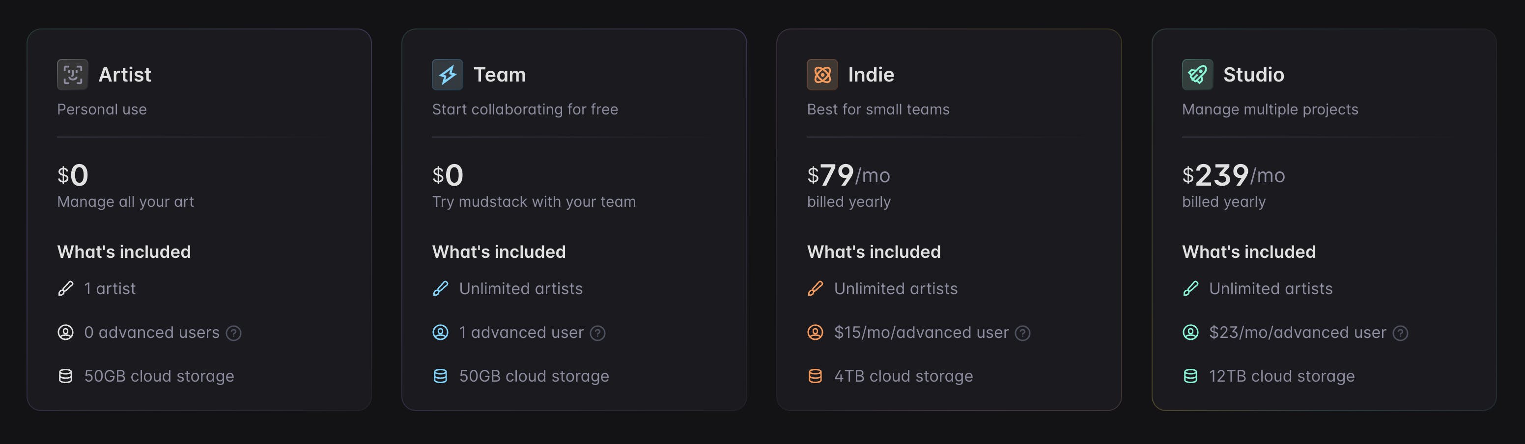Open help tooltip for 0 advanced users
This screenshot has height=444, width=1525.
tap(234, 333)
